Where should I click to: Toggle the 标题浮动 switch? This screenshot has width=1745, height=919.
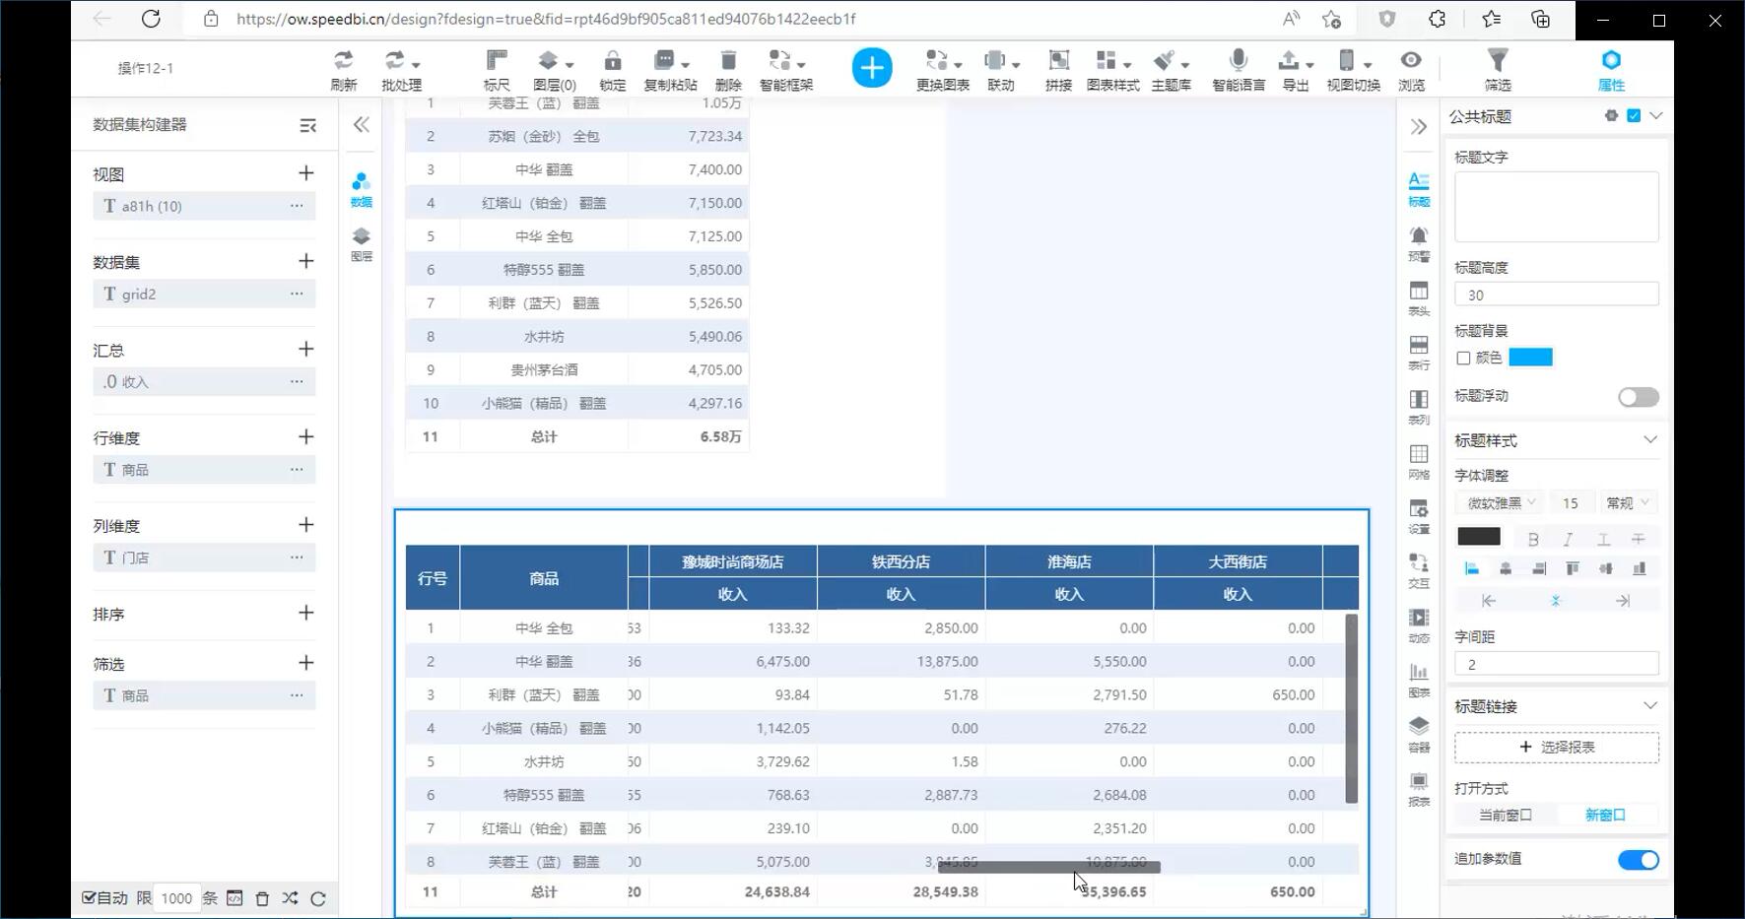coord(1638,397)
